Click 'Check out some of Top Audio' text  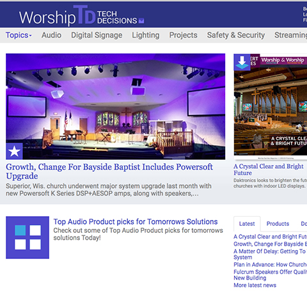click(x=138, y=234)
